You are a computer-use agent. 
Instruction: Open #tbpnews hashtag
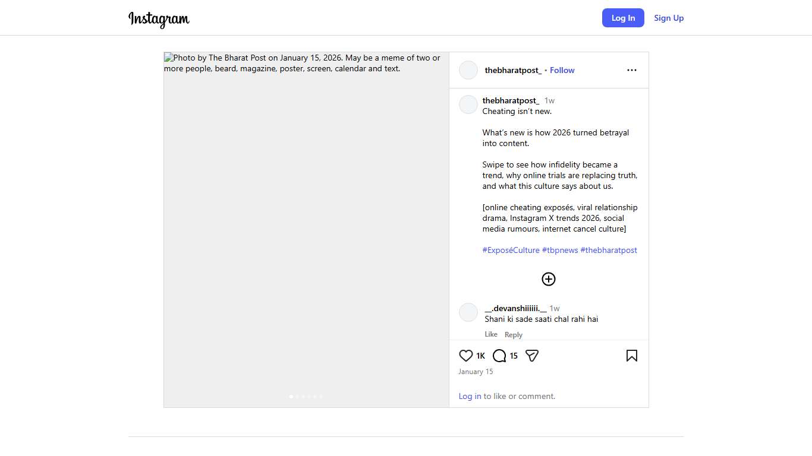(560, 250)
